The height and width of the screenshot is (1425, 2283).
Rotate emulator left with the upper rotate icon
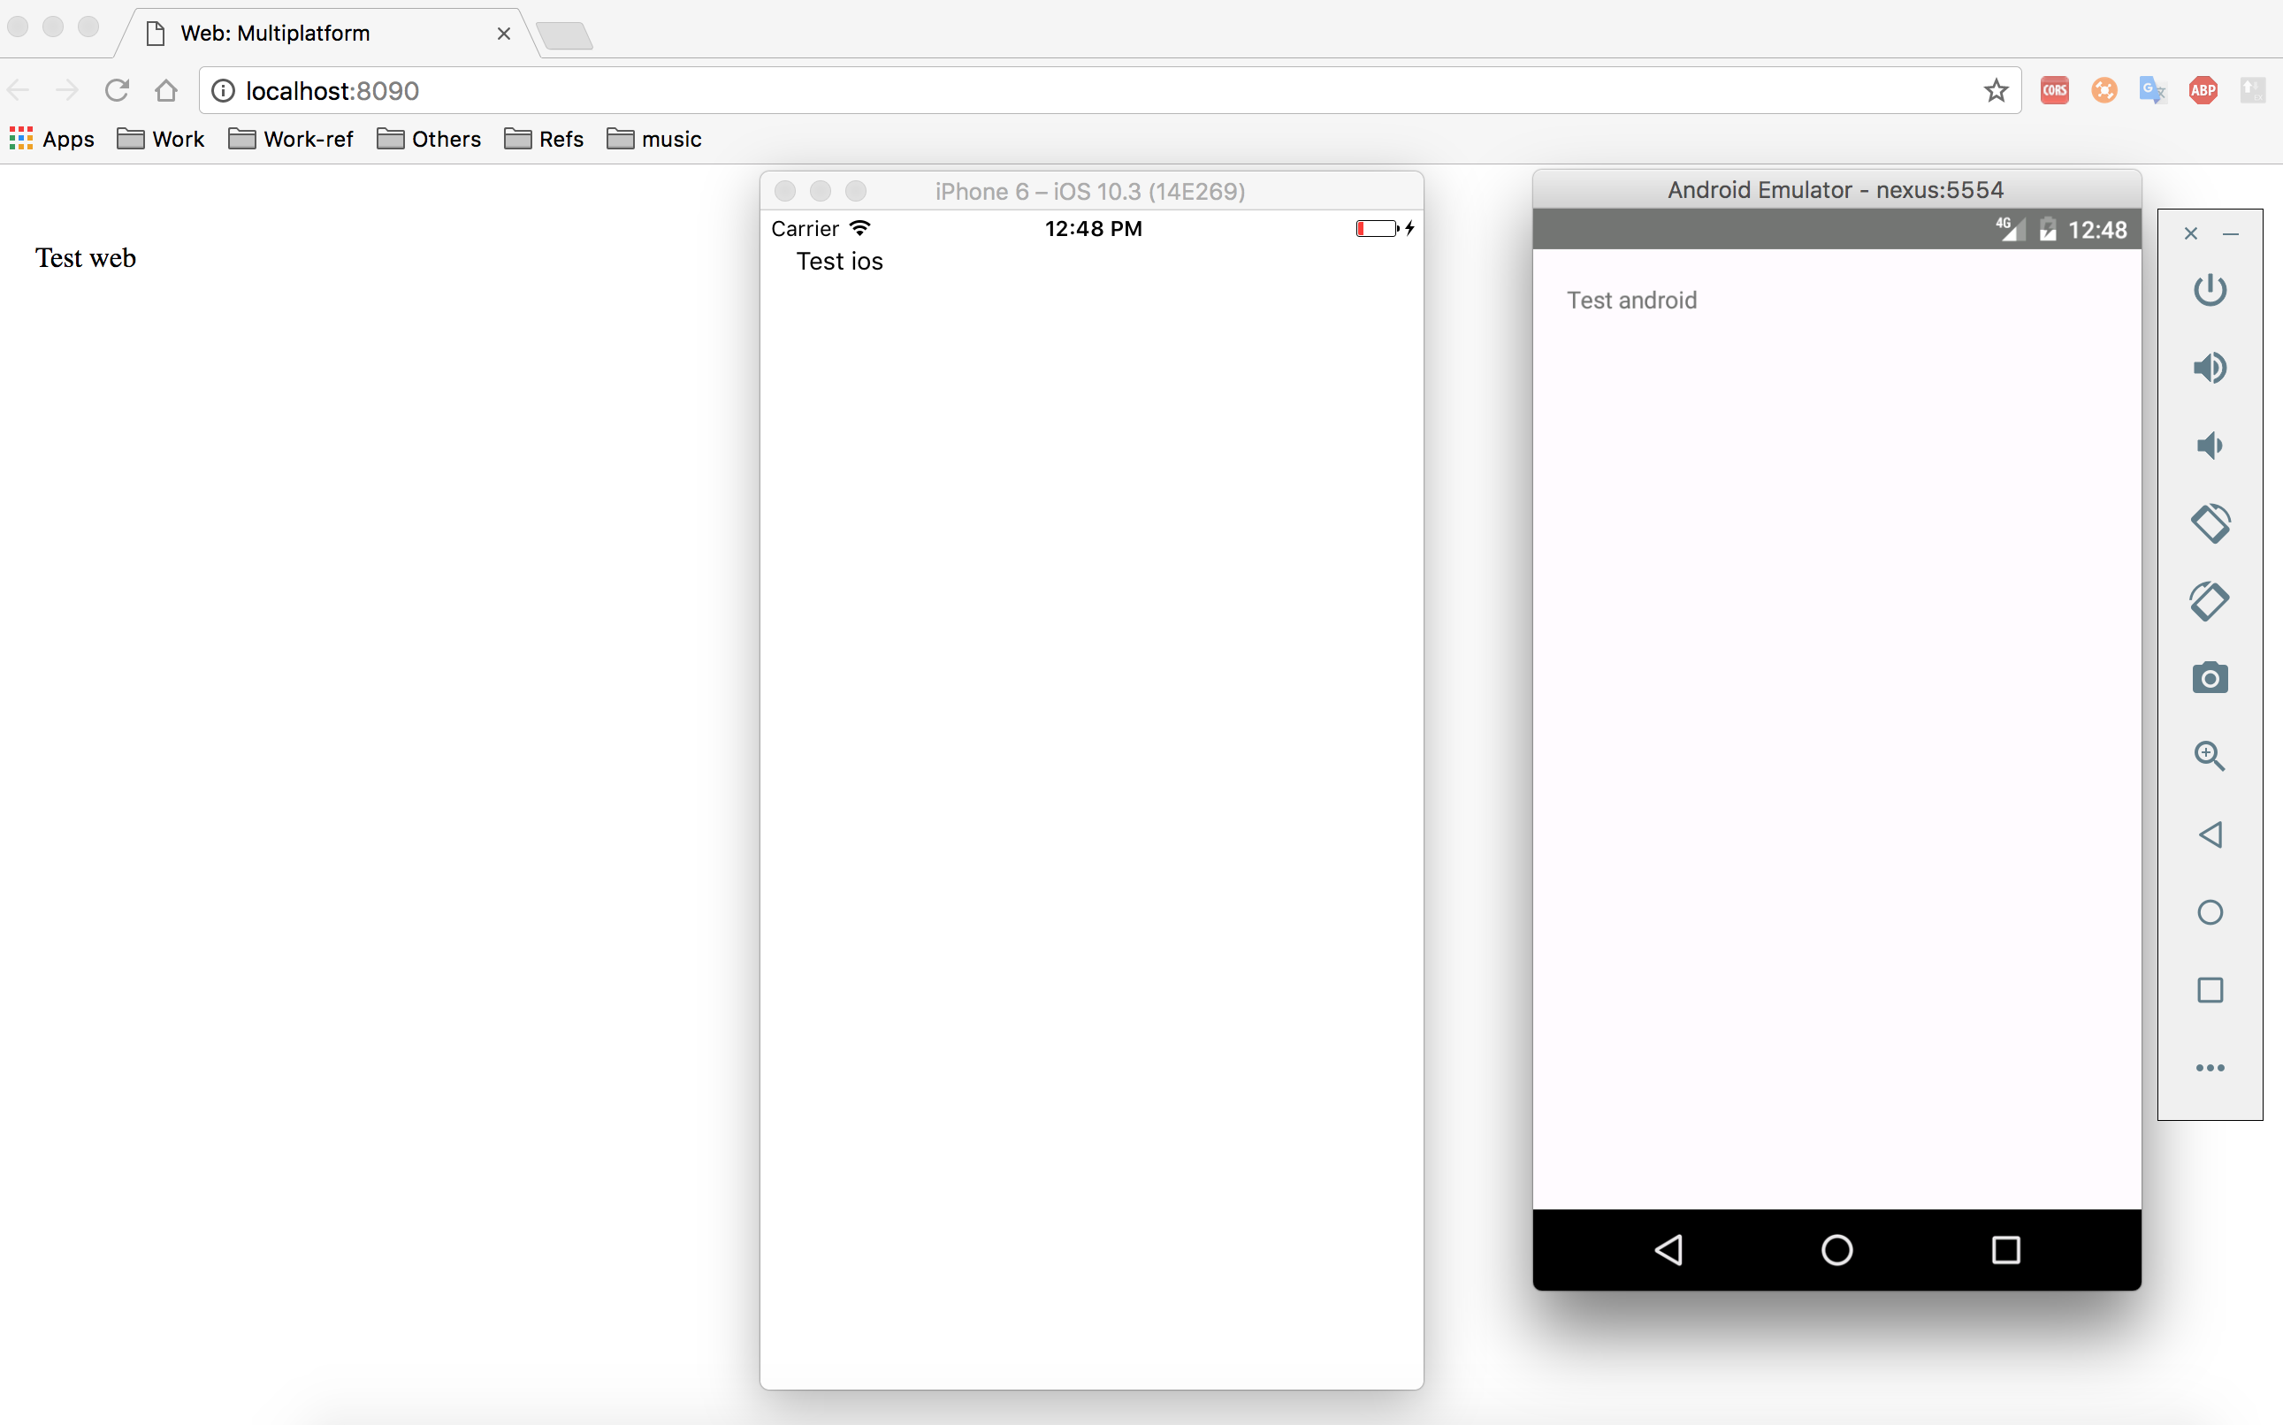pos(2210,523)
